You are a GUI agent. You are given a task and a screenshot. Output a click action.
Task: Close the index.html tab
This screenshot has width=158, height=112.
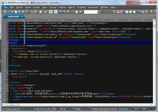tap(22, 17)
